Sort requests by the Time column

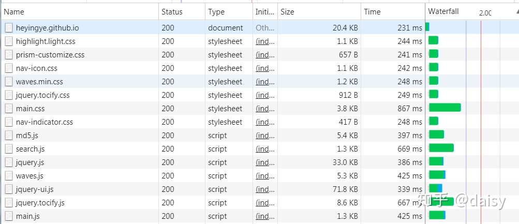(x=372, y=12)
